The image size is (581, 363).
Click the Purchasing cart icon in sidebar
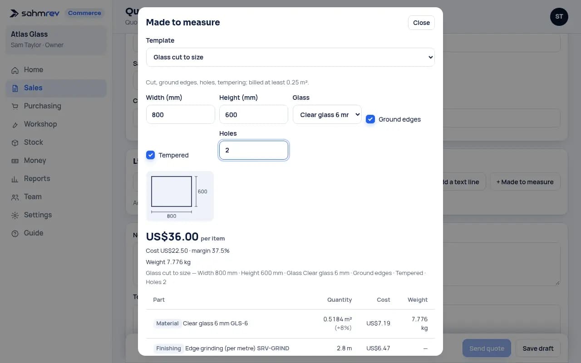15,106
